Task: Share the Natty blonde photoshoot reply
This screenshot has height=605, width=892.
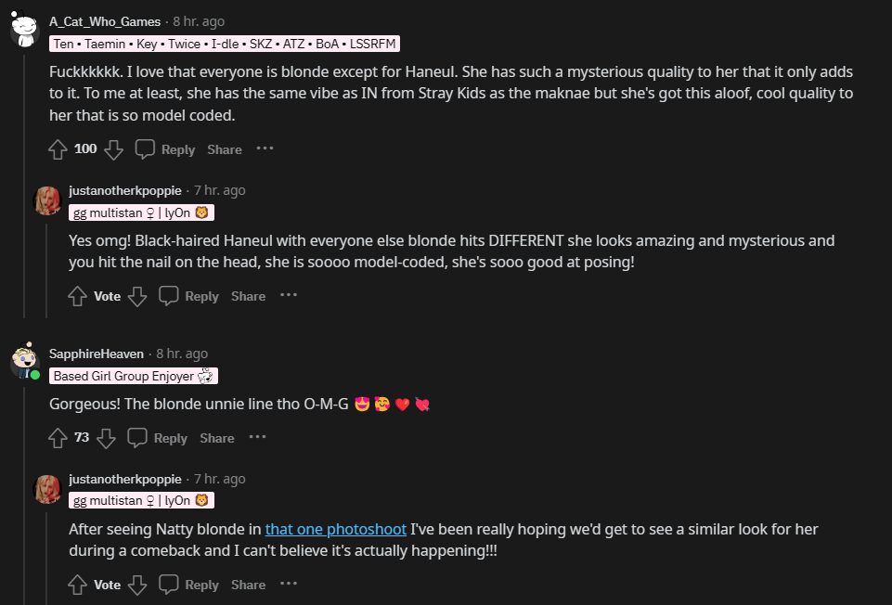Action: [248, 585]
